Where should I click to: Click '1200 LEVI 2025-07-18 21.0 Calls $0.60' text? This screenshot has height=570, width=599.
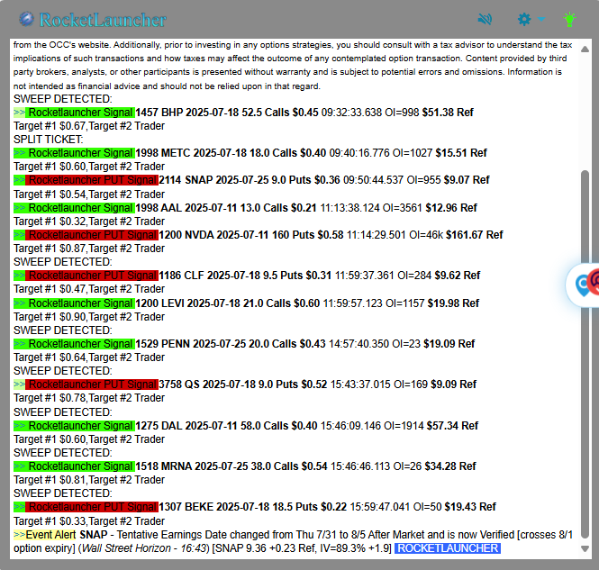[x=228, y=303]
